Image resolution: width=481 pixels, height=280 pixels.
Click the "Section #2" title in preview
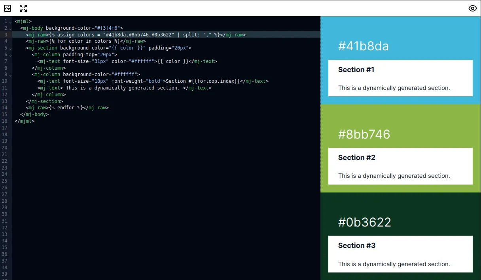pyautogui.click(x=356, y=158)
